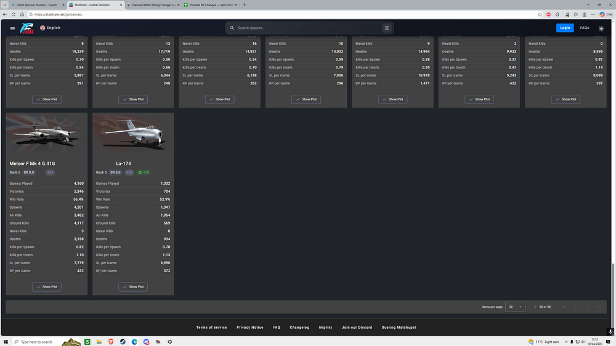Image resolution: width=616 pixels, height=346 pixels.
Task: Click the blue Login button
Action: click(x=565, y=28)
